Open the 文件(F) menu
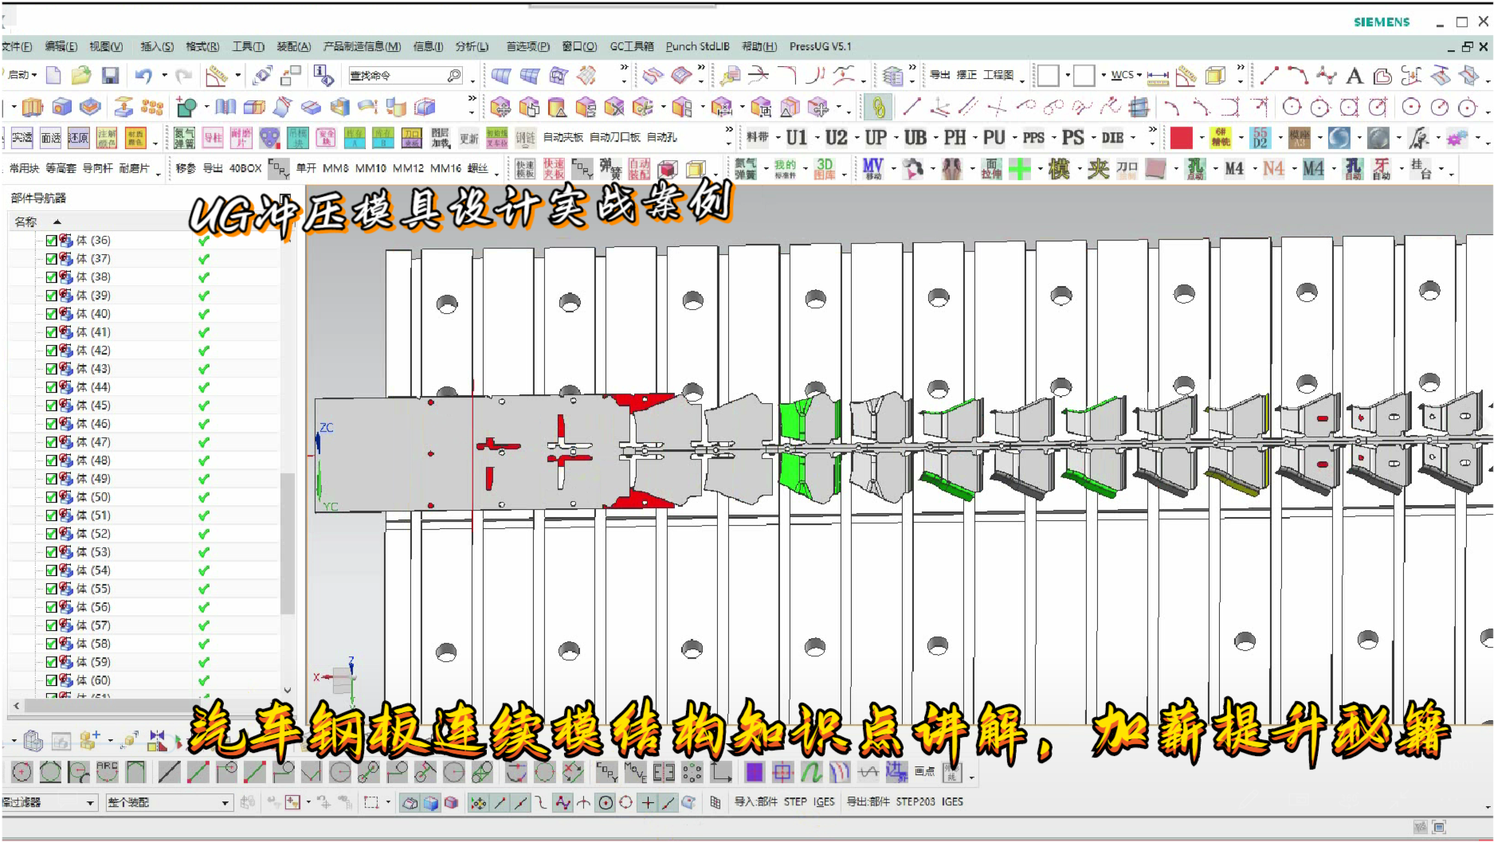 click(17, 46)
